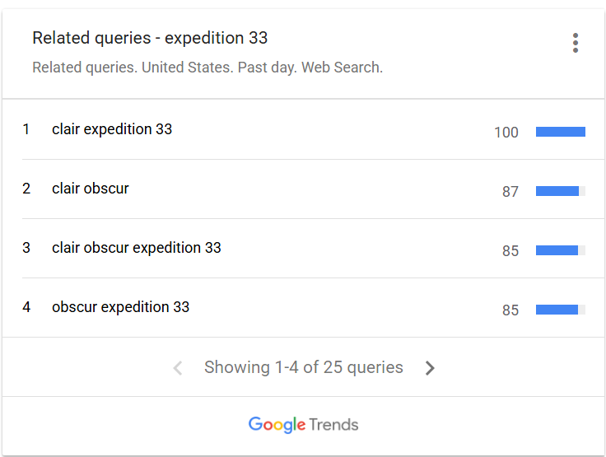Click the blue bar for score 87
This screenshot has height=457, width=606.
click(557, 191)
